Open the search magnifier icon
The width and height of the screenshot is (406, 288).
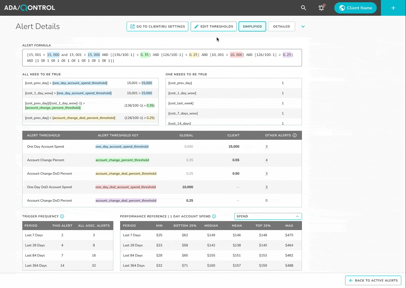(303, 8)
